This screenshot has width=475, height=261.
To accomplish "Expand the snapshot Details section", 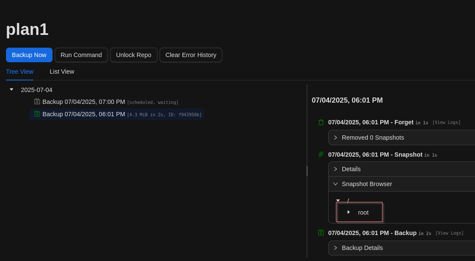I will pyautogui.click(x=335, y=169).
